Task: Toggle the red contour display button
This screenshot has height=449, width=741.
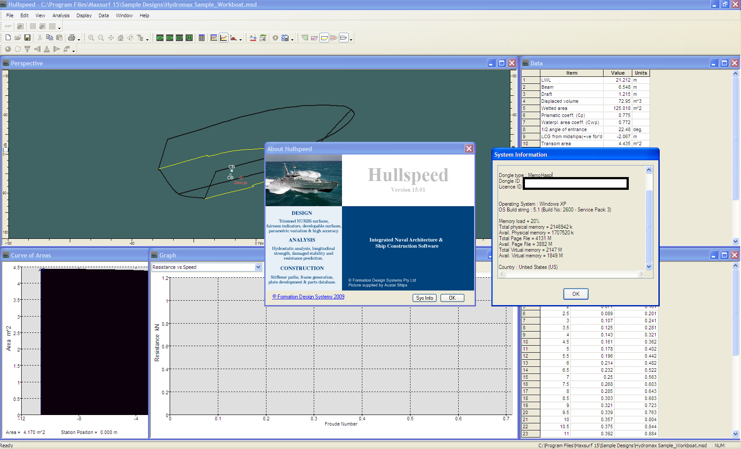Action: click(x=334, y=38)
